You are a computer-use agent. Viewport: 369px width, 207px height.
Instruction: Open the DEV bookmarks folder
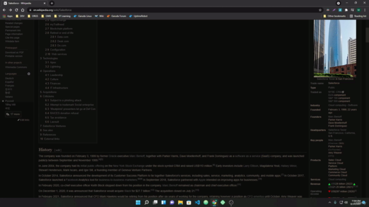pyautogui.click(x=20, y=16)
